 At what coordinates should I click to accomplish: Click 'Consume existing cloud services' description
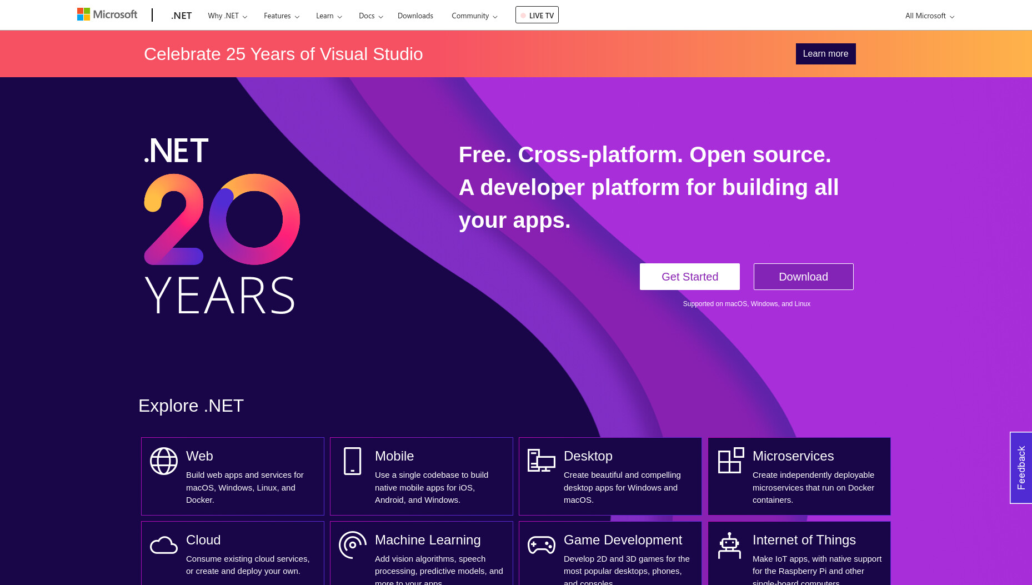248,565
